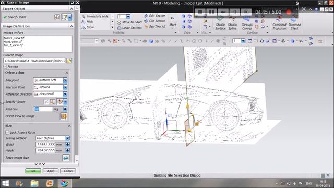
Task: Open the Scaling Method dropdown
Action: [x=67, y=138]
